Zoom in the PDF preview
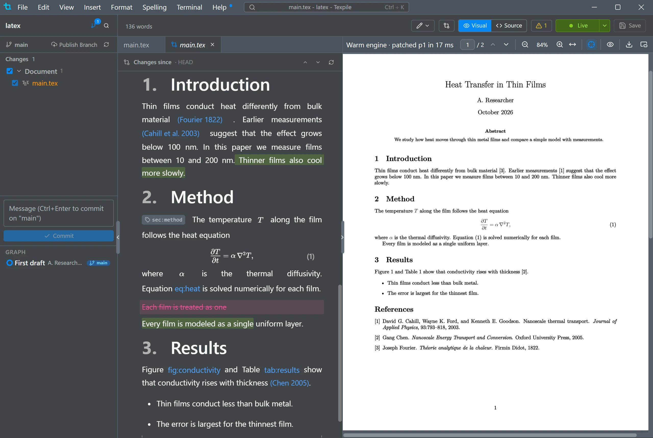653x438 pixels. click(560, 45)
